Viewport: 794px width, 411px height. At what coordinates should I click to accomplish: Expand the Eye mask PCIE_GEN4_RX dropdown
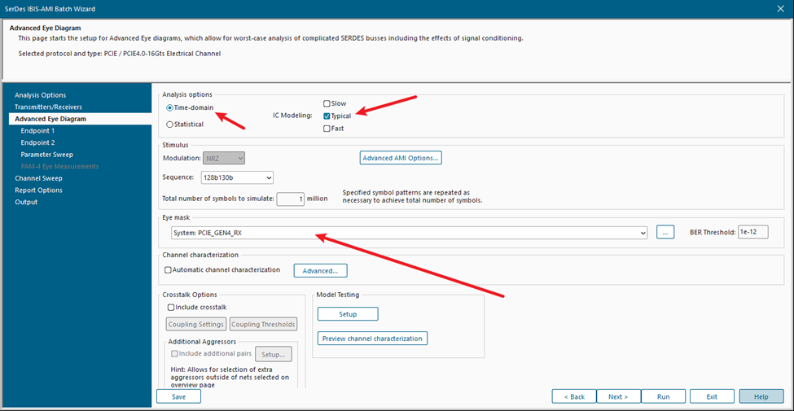[643, 233]
